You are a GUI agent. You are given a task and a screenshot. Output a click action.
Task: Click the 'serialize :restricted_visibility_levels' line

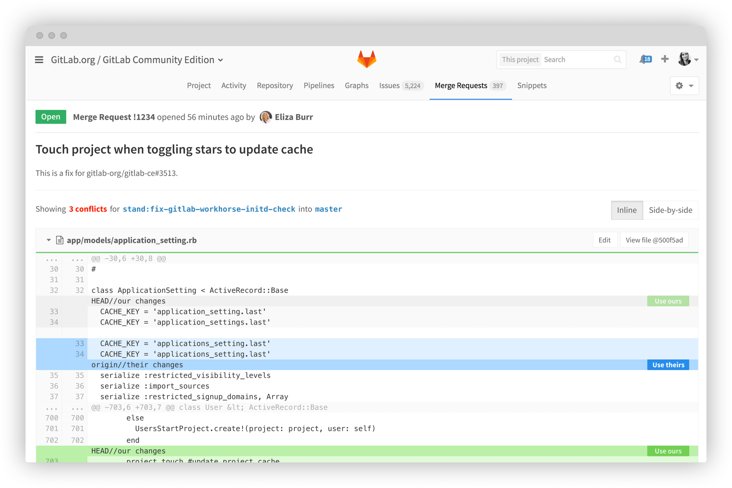(x=186, y=376)
